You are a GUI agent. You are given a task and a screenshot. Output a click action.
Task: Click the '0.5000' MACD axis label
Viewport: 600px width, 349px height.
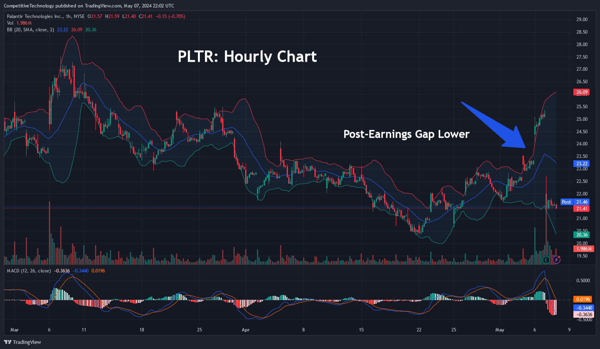pos(583,281)
